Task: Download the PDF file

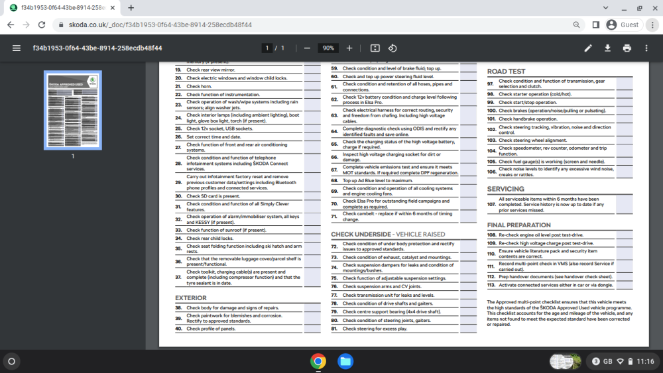Action: (x=607, y=48)
